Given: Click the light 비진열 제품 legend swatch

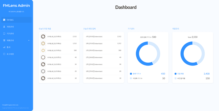Looking at the screenshot, I should [x=175, y=78].
